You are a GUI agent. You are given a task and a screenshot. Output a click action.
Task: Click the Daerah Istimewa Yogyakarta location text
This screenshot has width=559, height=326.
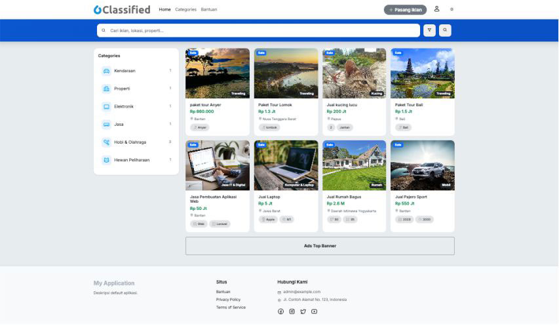[353, 211]
